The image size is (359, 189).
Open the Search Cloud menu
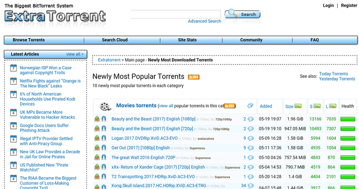[115, 40]
